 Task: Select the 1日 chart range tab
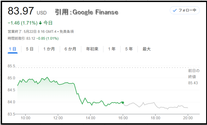13,49
